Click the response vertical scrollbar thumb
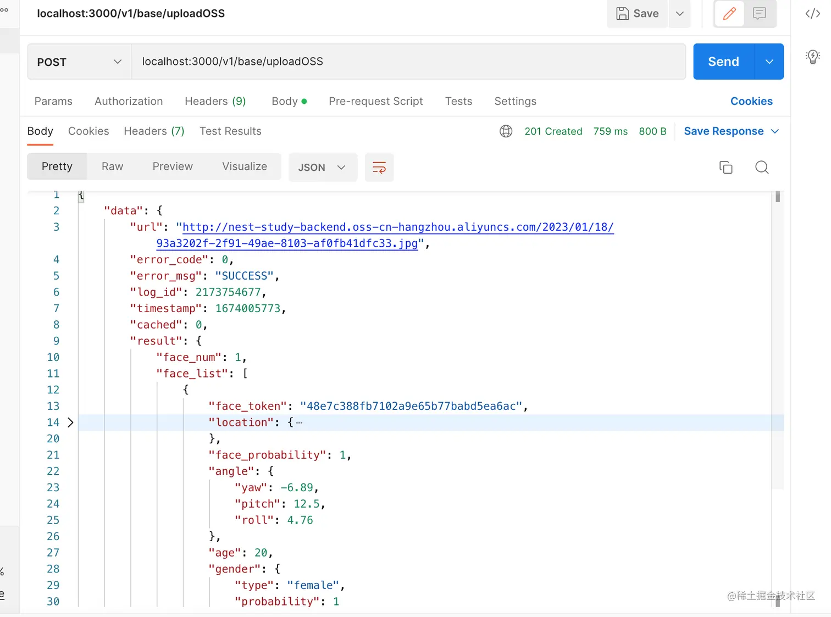This screenshot has width=831, height=617. coord(778,197)
